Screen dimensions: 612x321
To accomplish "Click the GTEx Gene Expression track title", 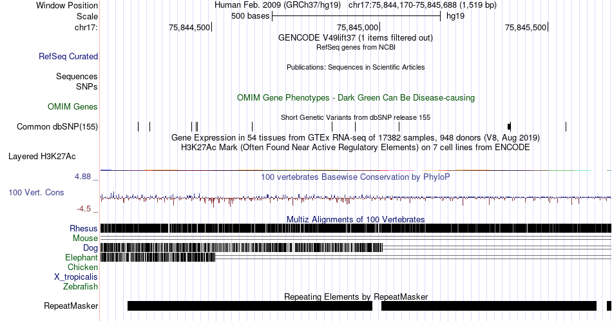I will (x=356, y=137).
